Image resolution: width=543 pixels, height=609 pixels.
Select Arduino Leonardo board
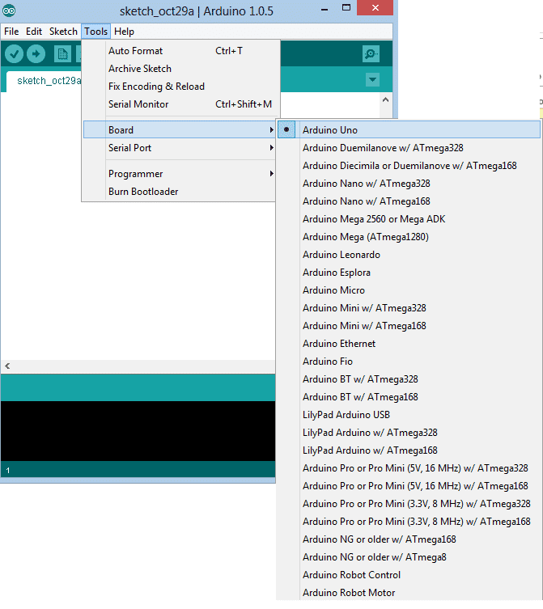pos(408,255)
